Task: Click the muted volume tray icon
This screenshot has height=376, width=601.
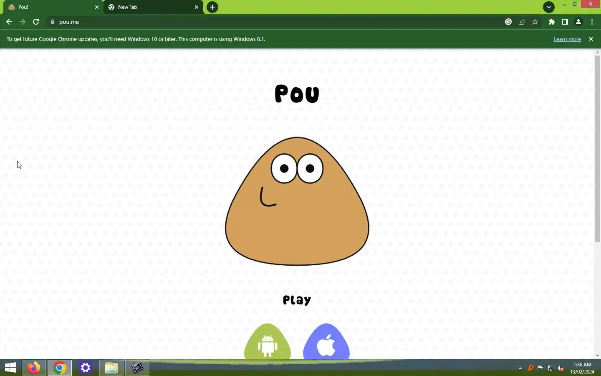Action: pos(561,368)
